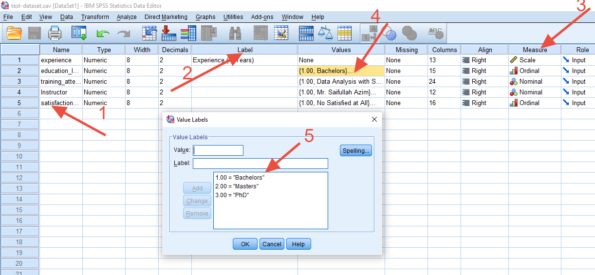The width and height of the screenshot is (595, 275).
Task: Click the Measure column header
Action: [x=535, y=50]
